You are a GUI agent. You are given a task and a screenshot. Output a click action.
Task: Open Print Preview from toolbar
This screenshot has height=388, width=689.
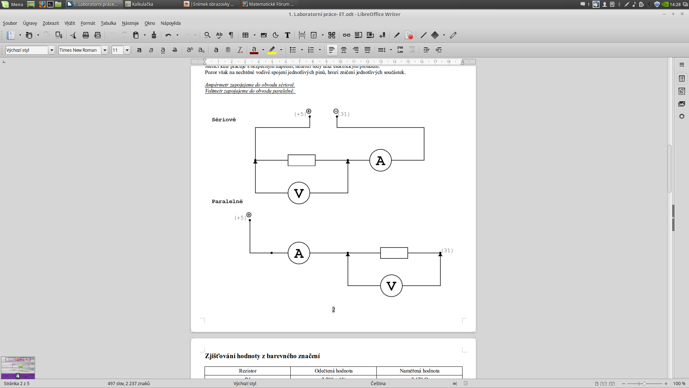[x=98, y=35]
